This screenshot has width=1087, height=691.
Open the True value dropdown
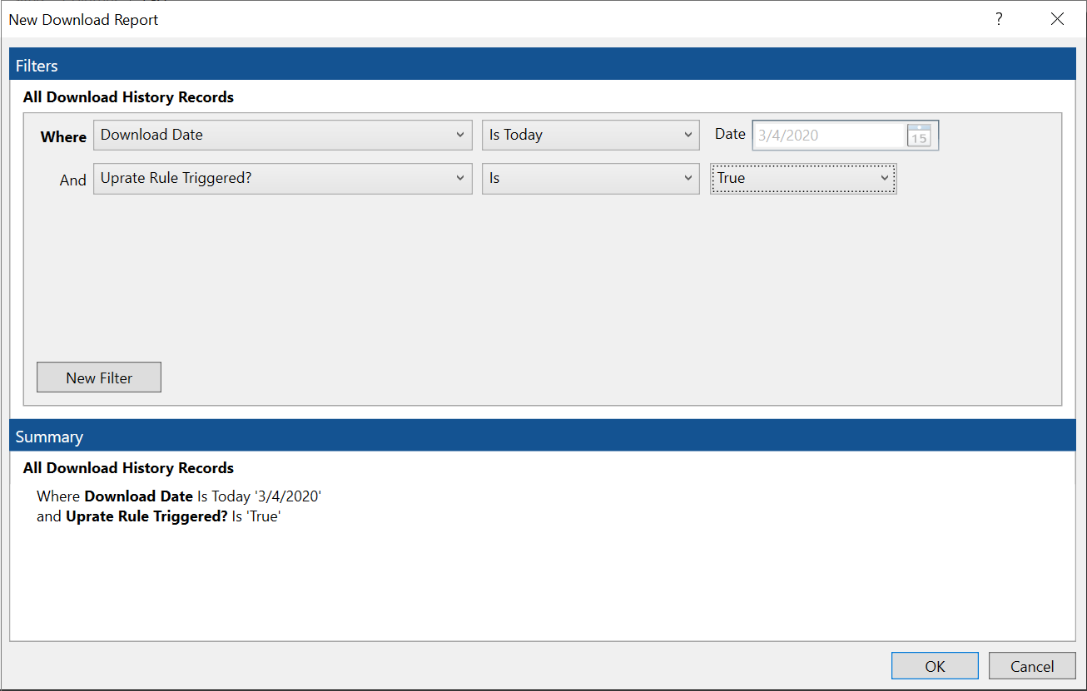[x=884, y=178]
